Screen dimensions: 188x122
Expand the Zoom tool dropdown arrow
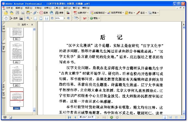[x=31, y=18]
